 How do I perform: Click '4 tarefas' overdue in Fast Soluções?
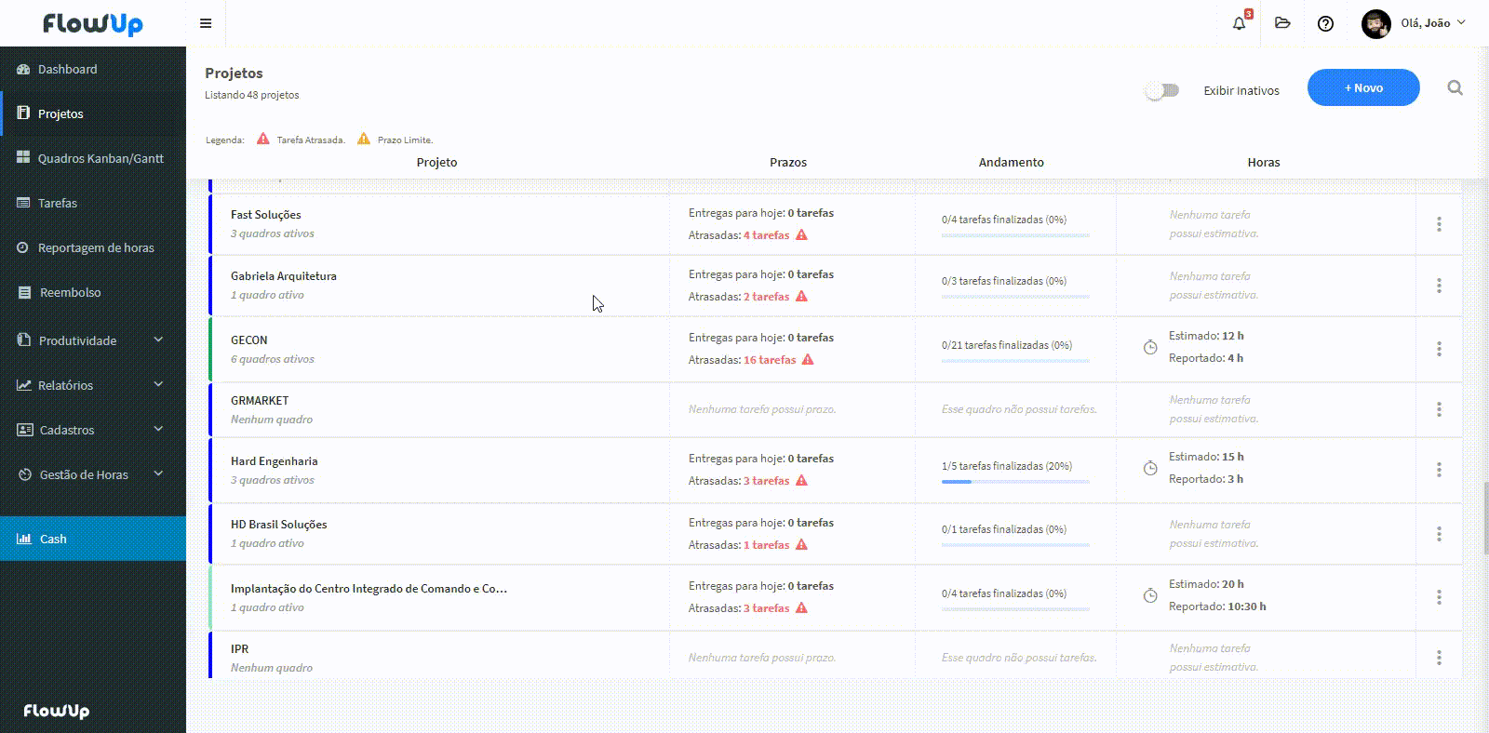766,235
